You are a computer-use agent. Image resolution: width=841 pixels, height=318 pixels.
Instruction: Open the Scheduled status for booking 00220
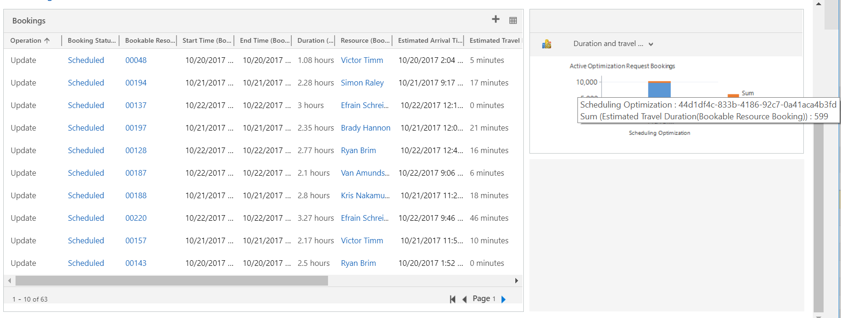point(86,218)
